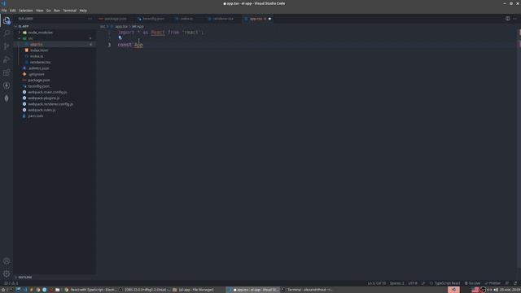Open the .eslintrc.json file
This screenshot has width=521, height=293.
coord(55,68)
